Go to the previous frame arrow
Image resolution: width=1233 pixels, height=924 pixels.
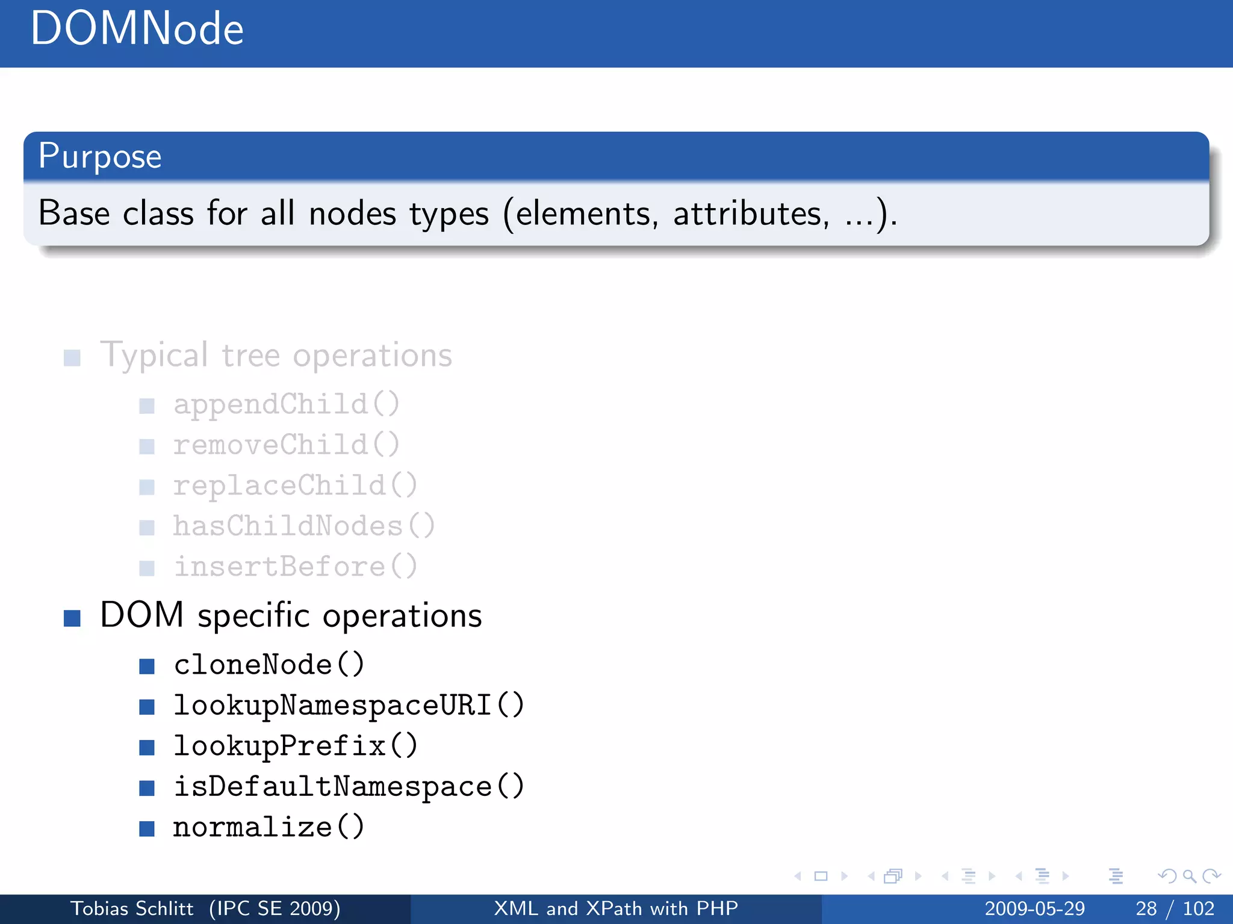(x=871, y=876)
